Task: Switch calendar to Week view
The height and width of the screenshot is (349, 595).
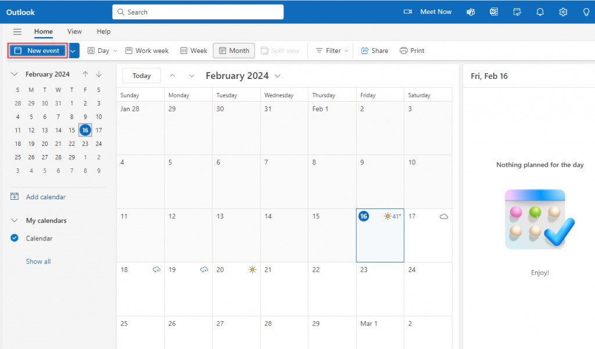Action: point(193,51)
